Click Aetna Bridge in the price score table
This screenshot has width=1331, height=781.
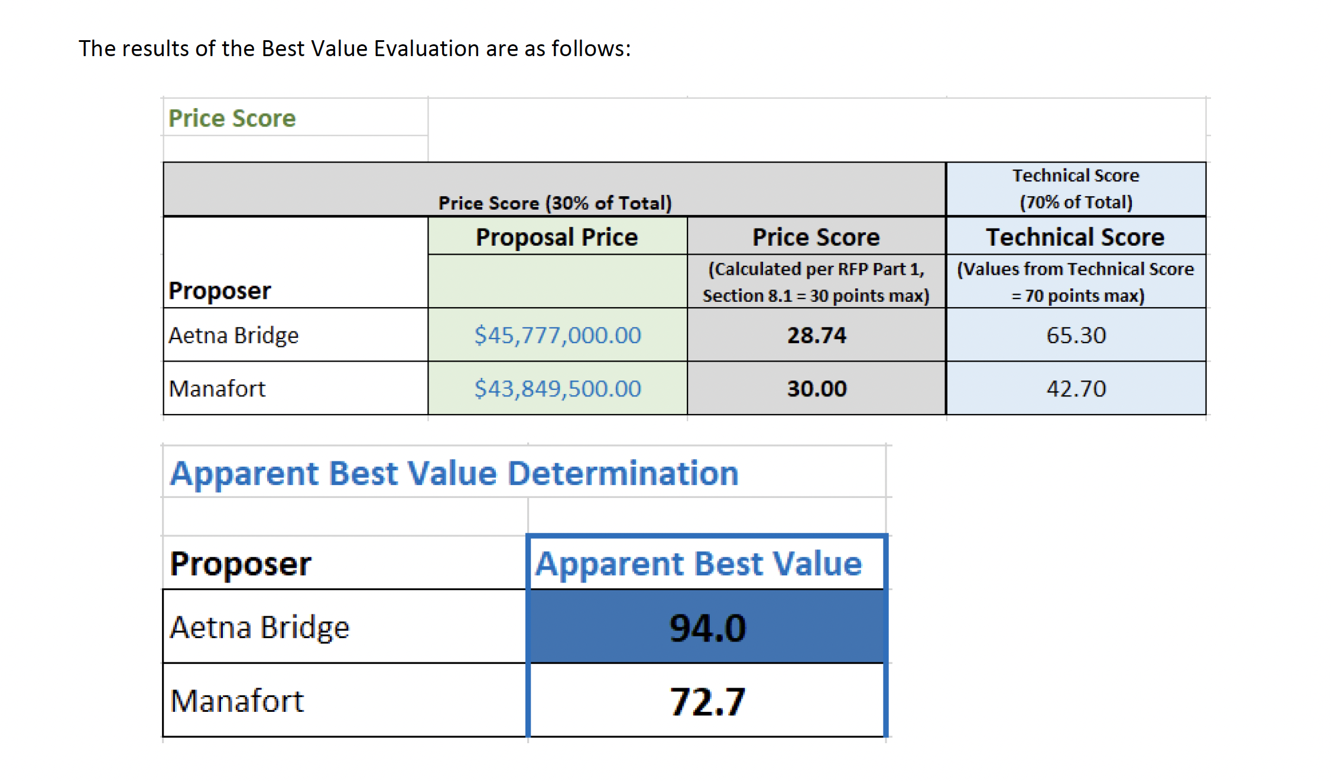point(234,335)
